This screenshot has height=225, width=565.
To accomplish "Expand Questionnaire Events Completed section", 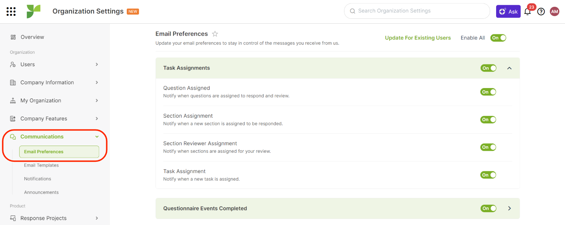I will (x=509, y=208).
